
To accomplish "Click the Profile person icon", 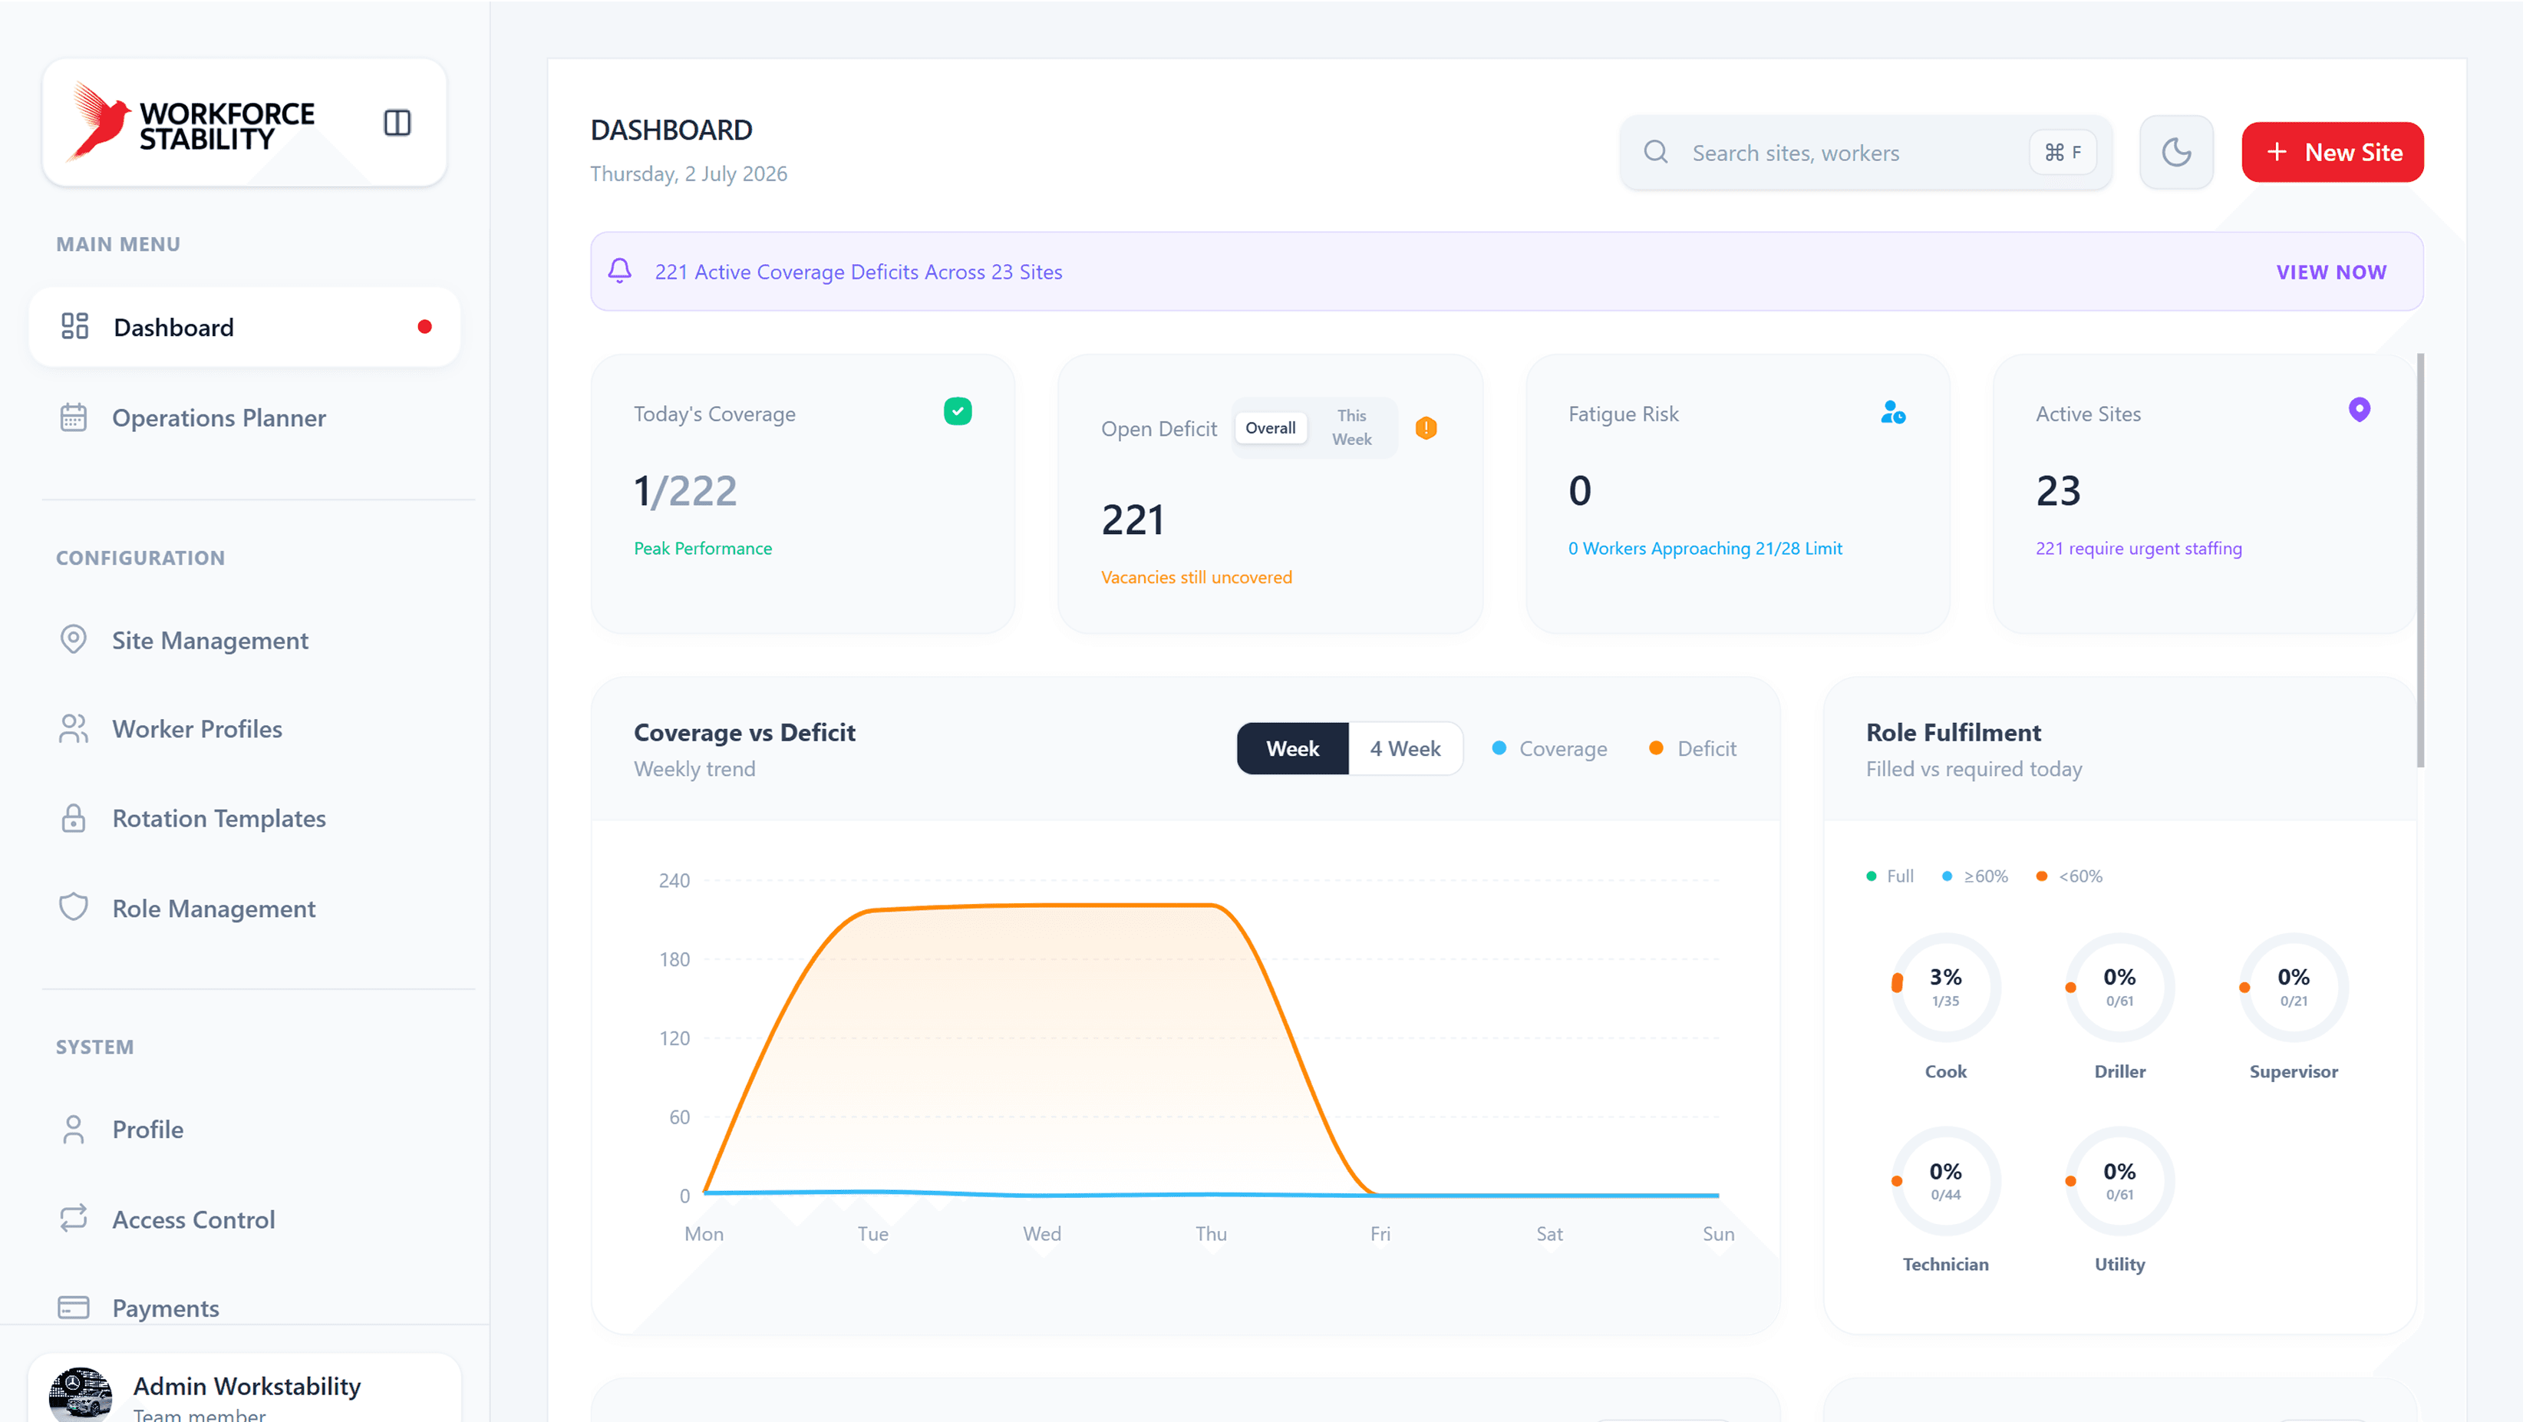I will pyautogui.click(x=74, y=1129).
